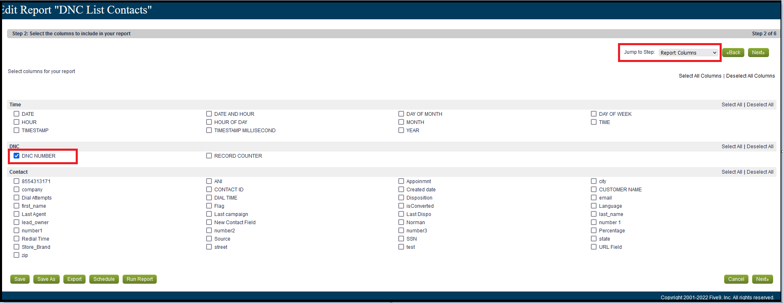Image resolution: width=783 pixels, height=303 pixels.
Task: Enable the RECORD COUNTER checkbox
Action: pyautogui.click(x=209, y=156)
